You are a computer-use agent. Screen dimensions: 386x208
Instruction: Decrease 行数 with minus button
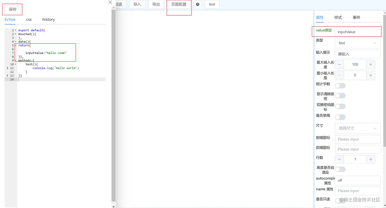[x=339, y=159]
